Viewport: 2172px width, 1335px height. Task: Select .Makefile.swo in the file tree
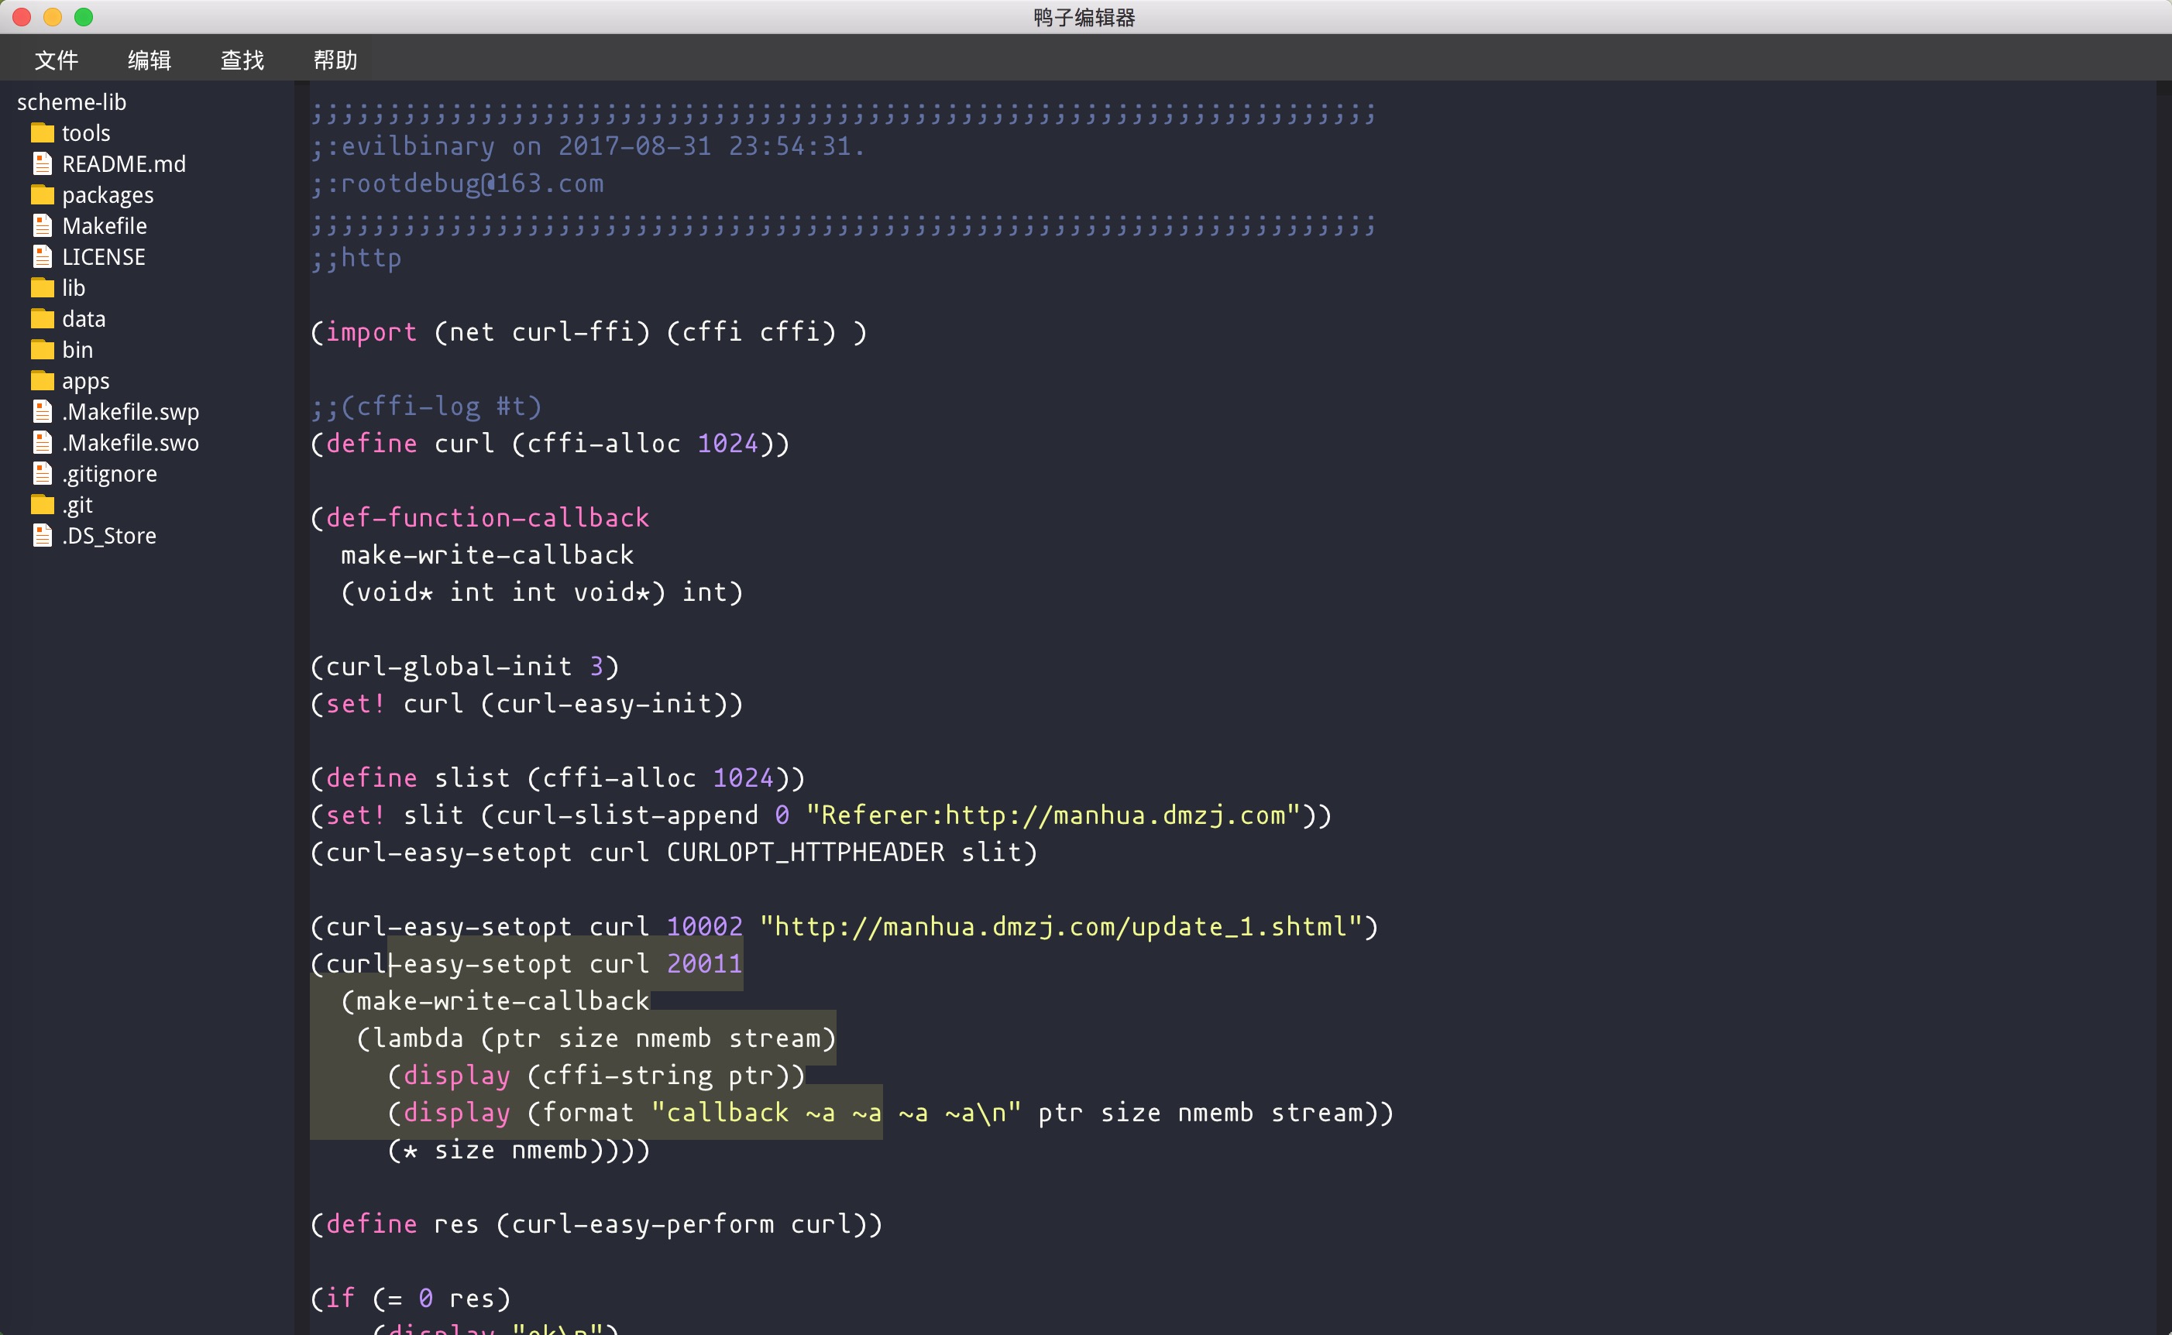[x=131, y=443]
